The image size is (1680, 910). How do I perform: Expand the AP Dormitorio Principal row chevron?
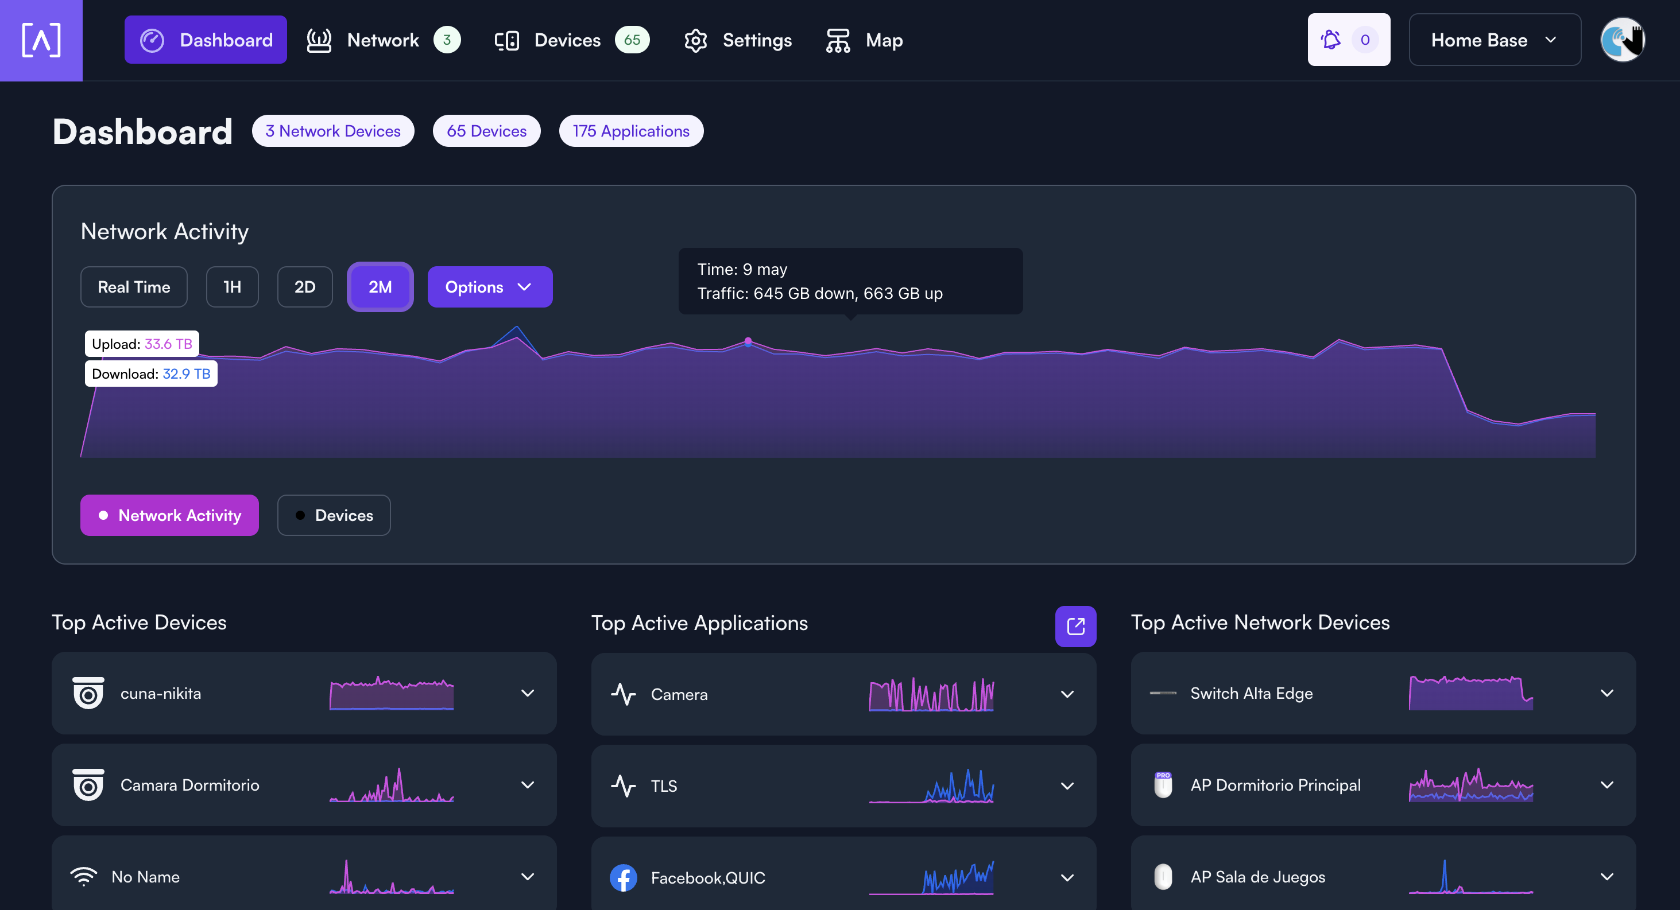coord(1607,785)
